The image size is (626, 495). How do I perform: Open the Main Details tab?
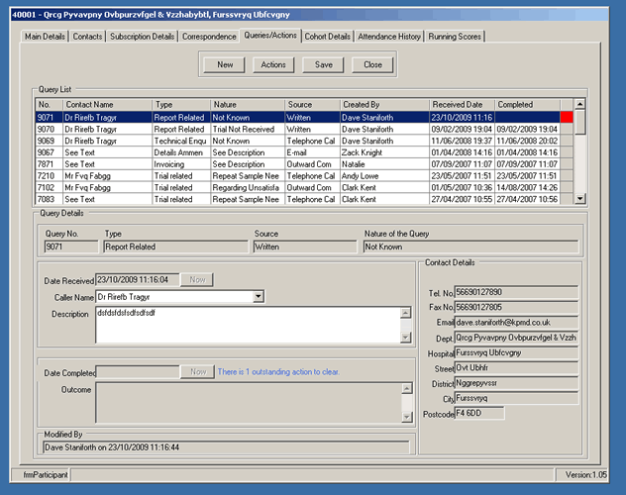tap(45, 37)
